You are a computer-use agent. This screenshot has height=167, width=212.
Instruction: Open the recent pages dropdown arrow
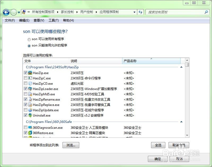19,12
